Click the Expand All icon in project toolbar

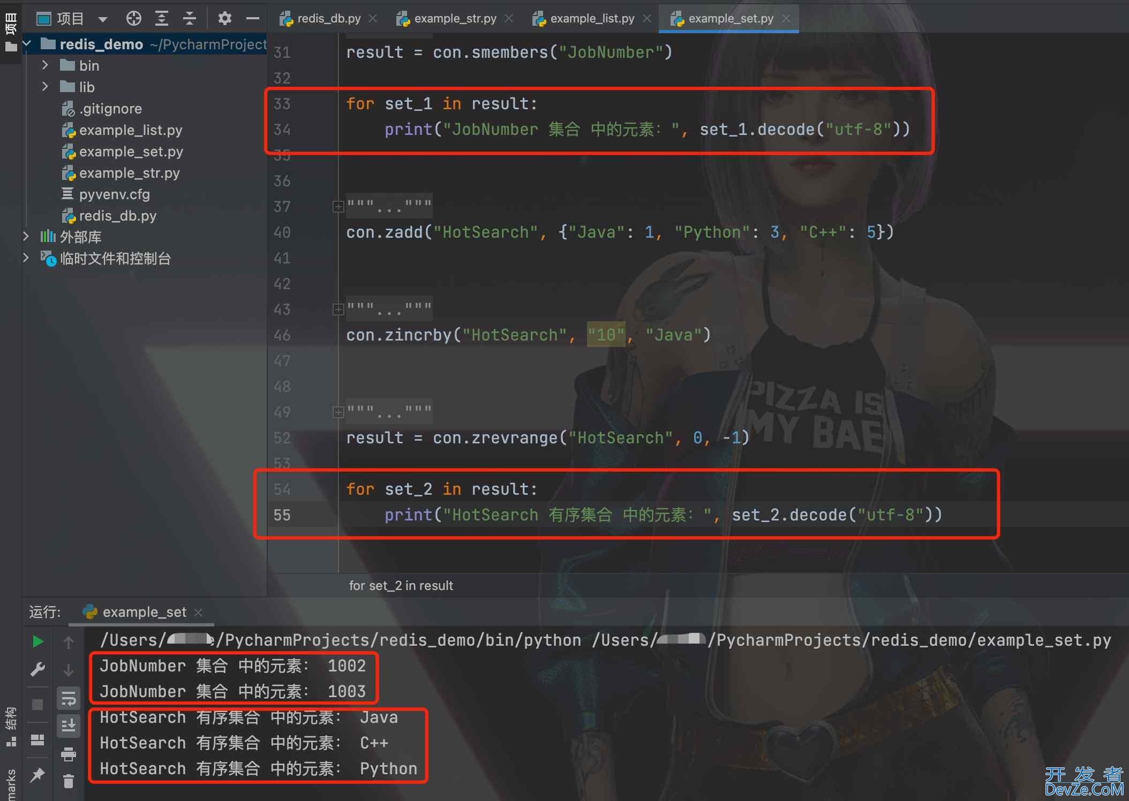coord(161,19)
